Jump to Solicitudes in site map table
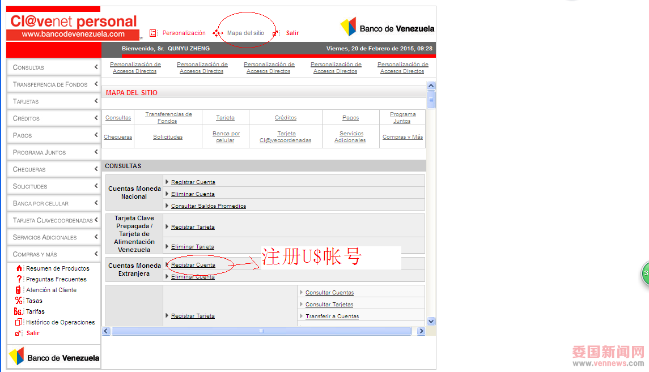The height and width of the screenshot is (372, 649). [x=168, y=137]
